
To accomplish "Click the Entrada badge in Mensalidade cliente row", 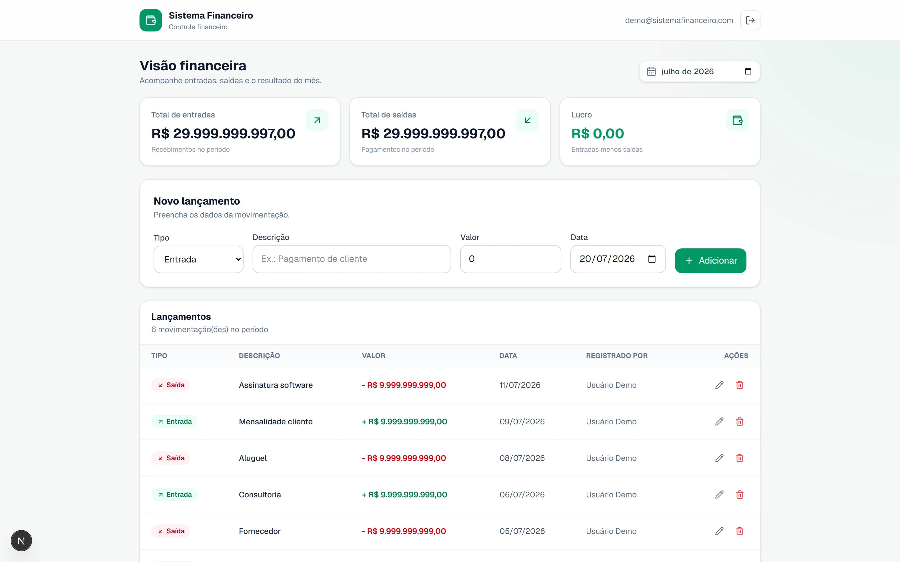I will [x=174, y=422].
